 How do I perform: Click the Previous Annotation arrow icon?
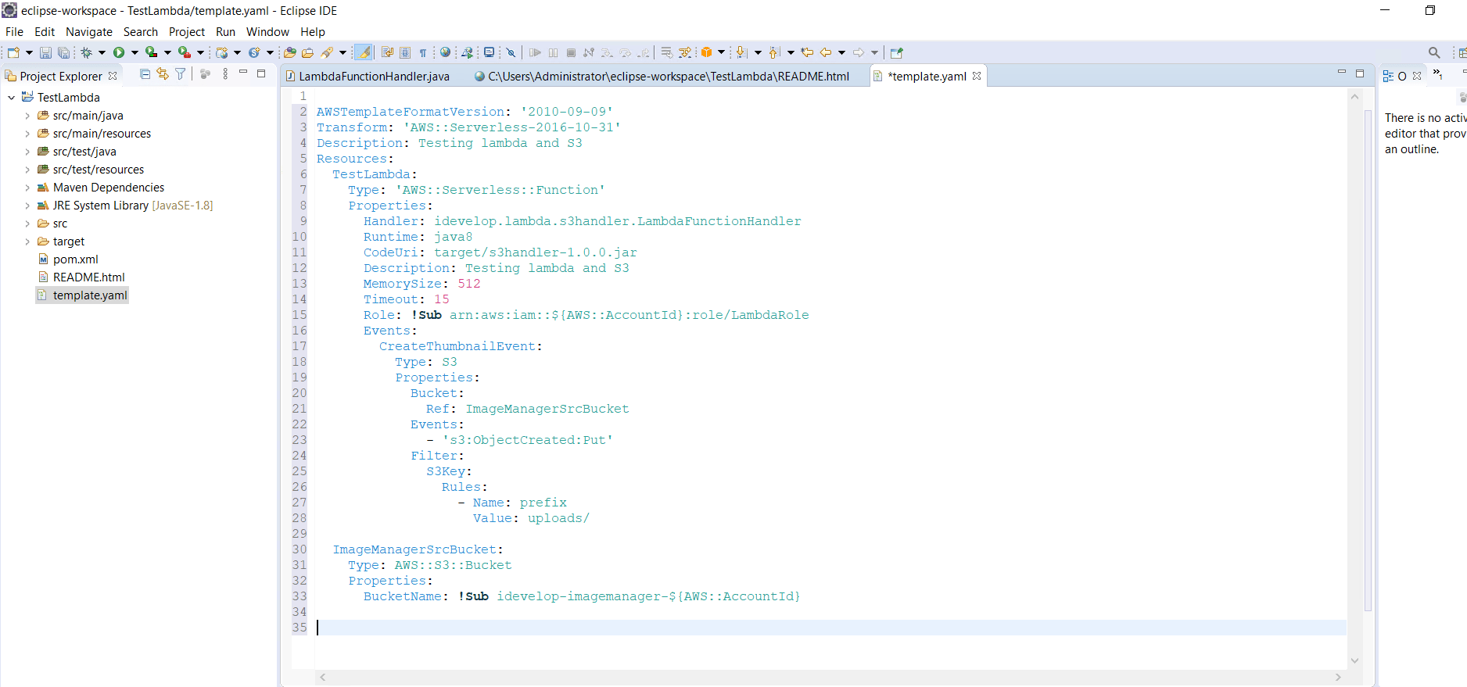774,52
